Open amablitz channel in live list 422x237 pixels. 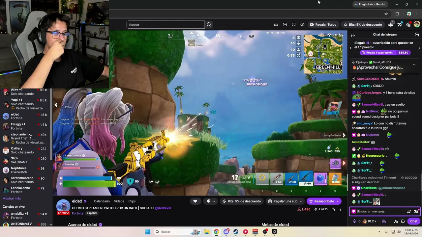click(25, 216)
